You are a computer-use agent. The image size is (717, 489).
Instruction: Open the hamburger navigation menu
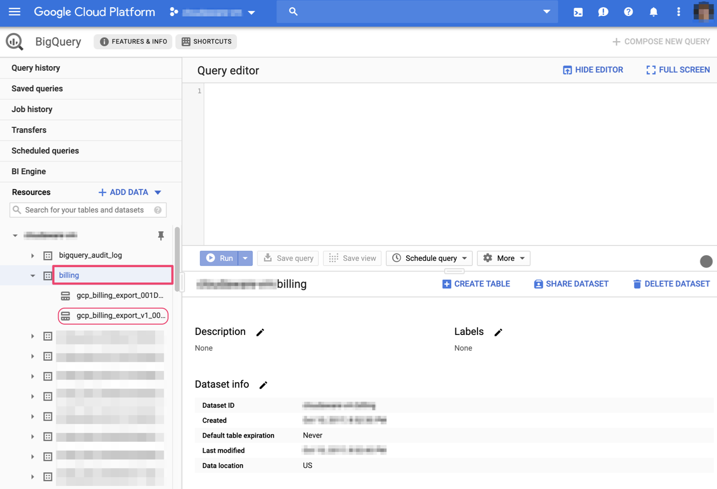pos(14,11)
